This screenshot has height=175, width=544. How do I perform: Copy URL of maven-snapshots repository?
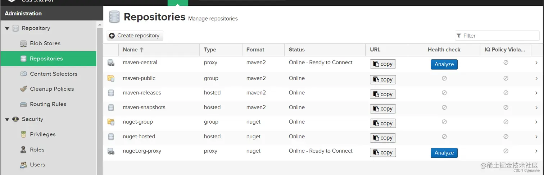(383, 109)
